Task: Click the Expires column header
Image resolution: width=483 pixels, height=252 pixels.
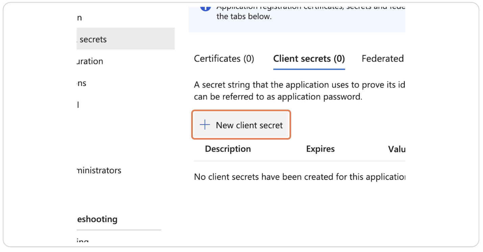Action: [x=320, y=149]
